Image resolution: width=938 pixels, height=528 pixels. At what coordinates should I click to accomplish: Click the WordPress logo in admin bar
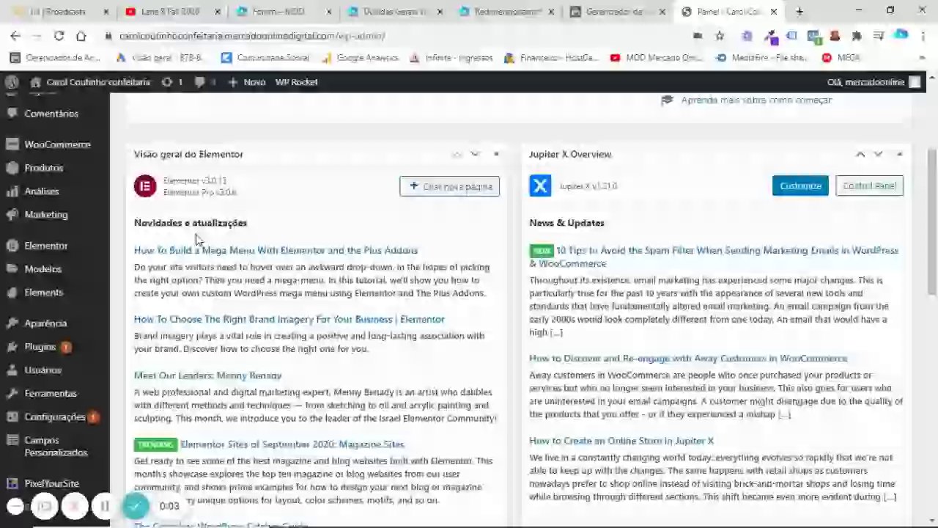[12, 82]
